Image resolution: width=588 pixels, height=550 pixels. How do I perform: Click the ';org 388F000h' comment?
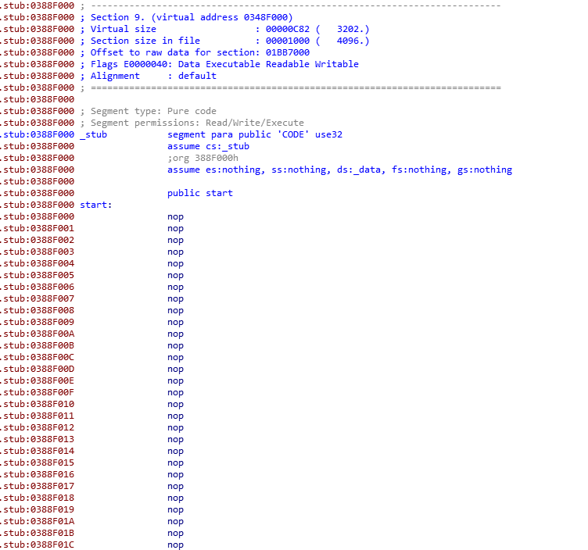coord(203,158)
